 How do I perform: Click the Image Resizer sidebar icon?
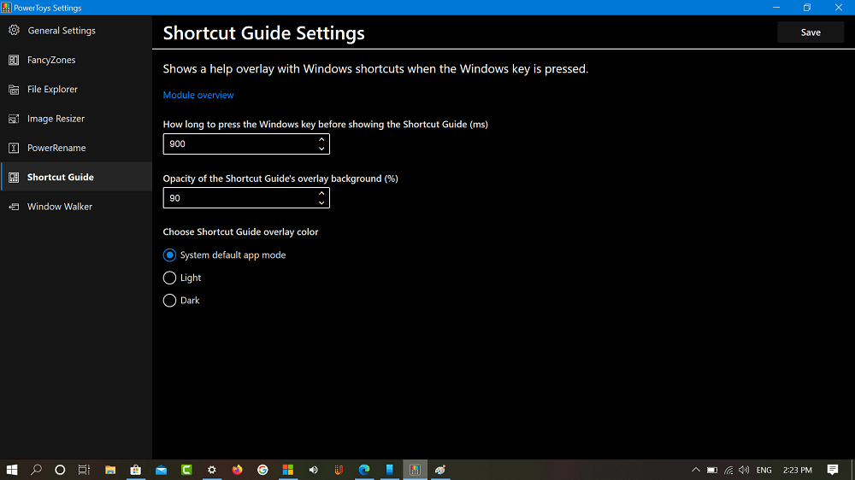pos(14,119)
